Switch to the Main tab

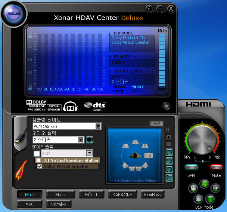pos(29,194)
